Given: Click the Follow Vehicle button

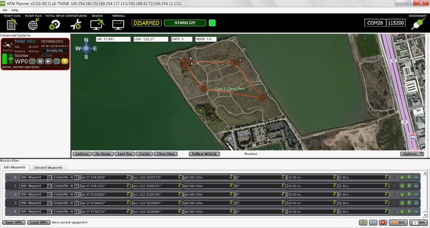Looking at the screenshot, I should (x=204, y=154).
